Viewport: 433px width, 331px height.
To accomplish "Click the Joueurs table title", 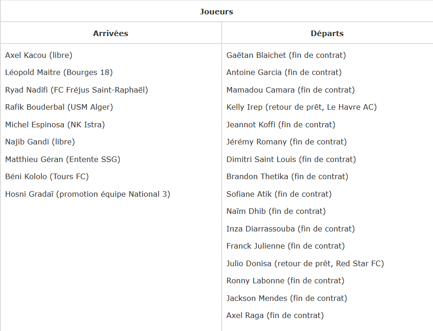I will coord(216,12).
